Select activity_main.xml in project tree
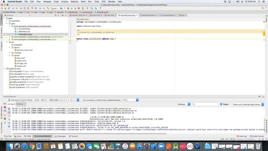This screenshot has width=268, height=151. [25, 50]
